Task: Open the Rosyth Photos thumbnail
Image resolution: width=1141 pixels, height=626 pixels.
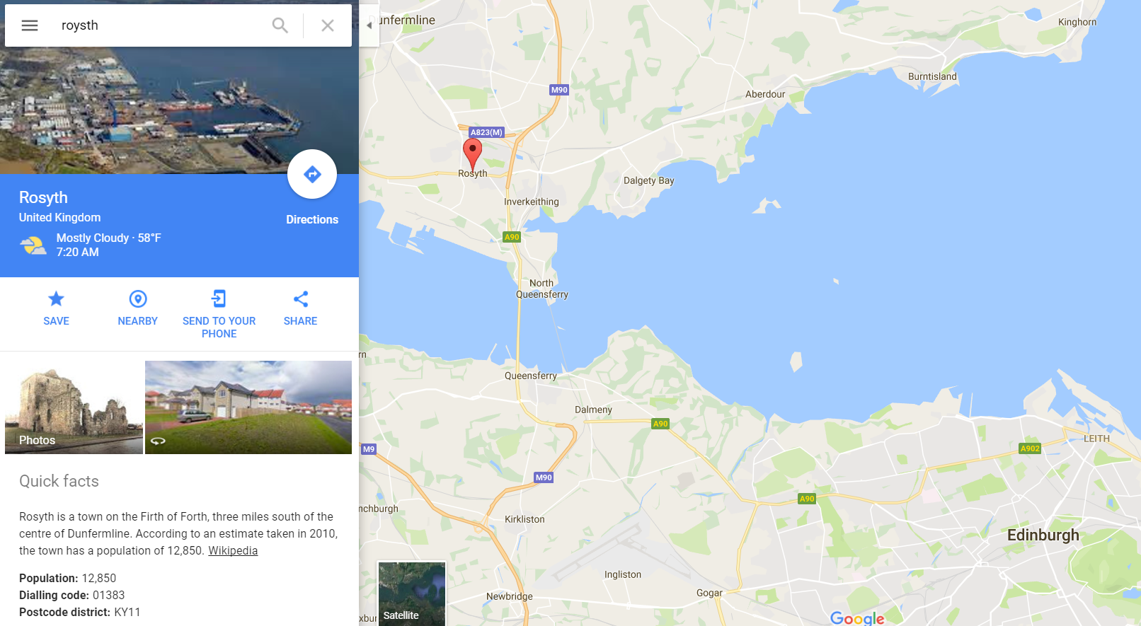Action: [x=74, y=407]
